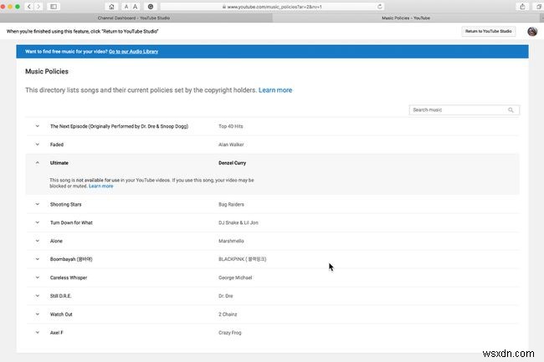Click Return to YouTube Studio button
Image resolution: width=544 pixels, height=362 pixels.
pyautogui.click(x=489, y=31)
